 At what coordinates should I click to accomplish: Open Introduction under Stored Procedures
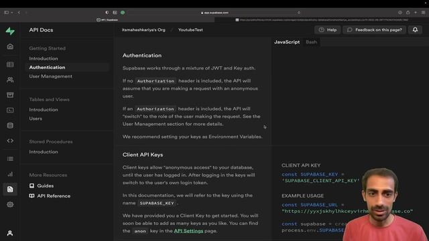click(x=44, y=152)
